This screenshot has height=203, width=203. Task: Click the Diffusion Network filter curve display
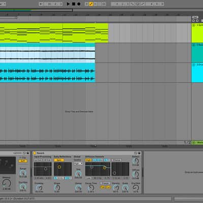point(98,169)
